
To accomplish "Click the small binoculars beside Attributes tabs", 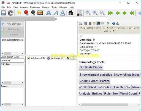I will [68, 58].
